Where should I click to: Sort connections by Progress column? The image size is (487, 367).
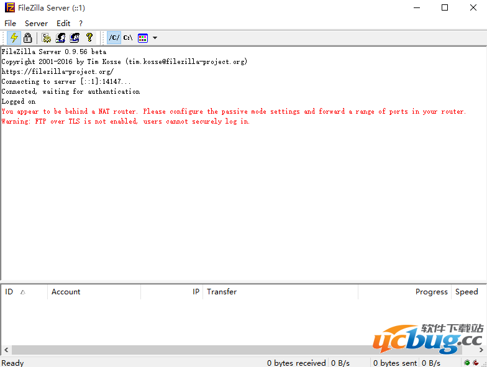coord(405,292)
